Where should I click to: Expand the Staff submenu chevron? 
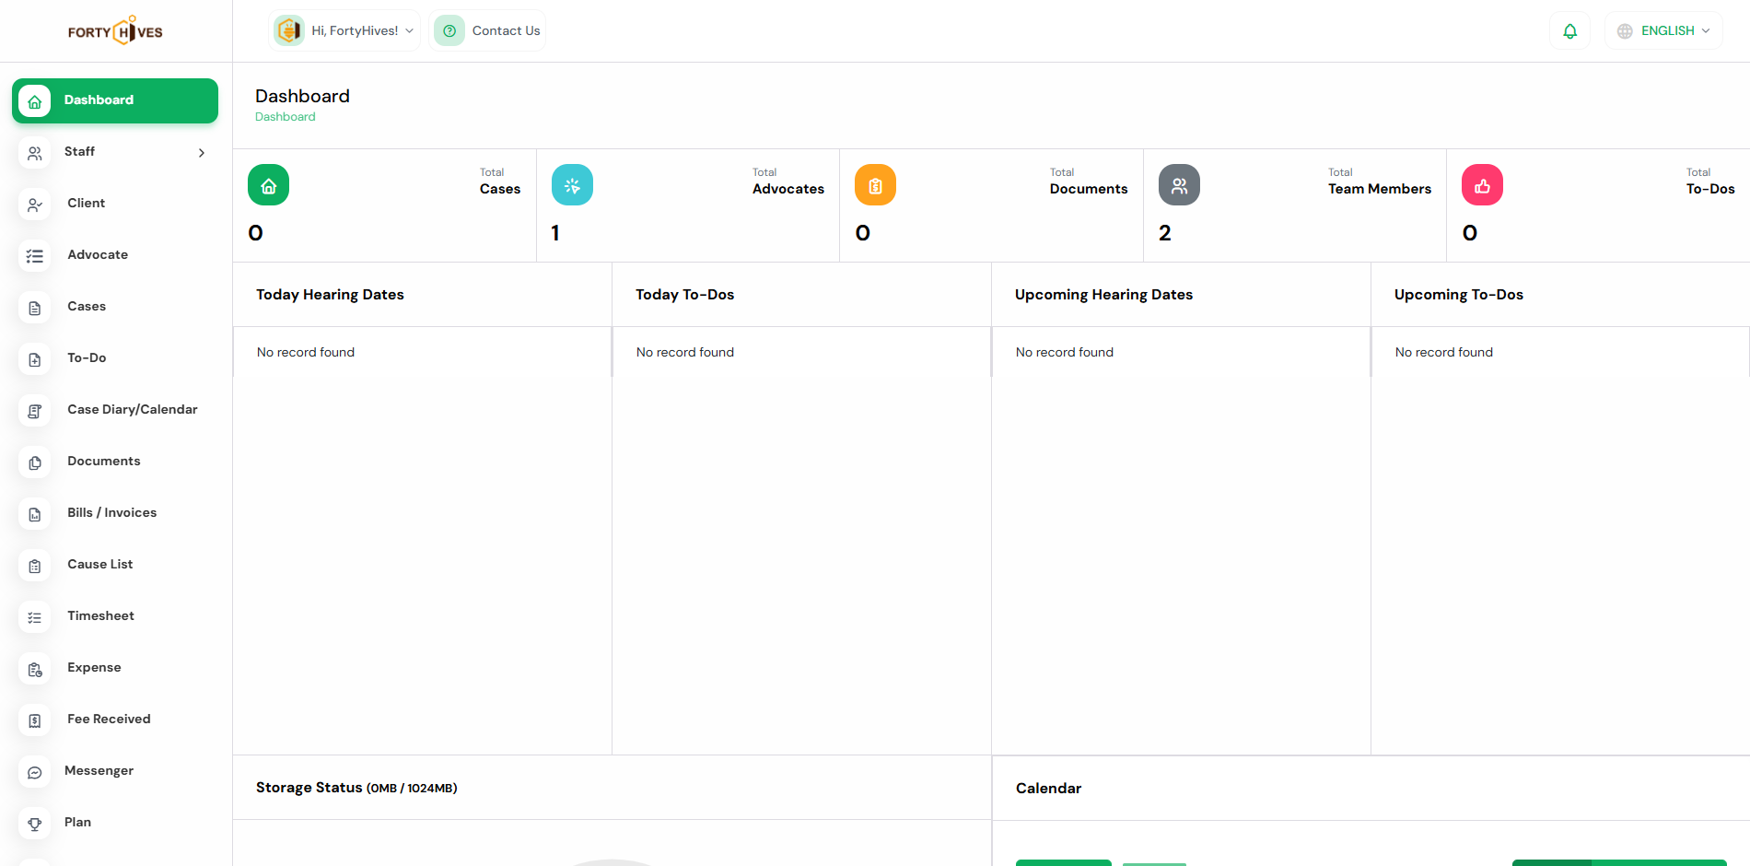click(x=202, y=153)
